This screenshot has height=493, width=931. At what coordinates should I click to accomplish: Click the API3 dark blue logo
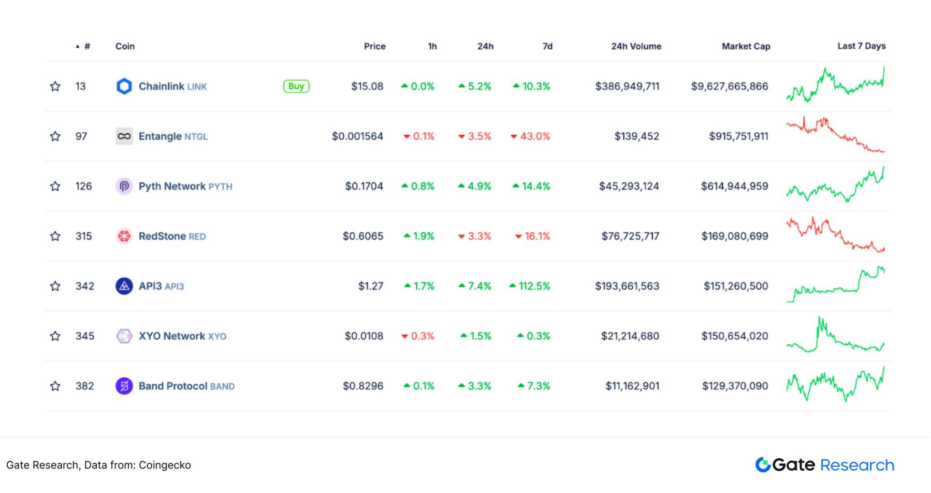pyautogui.click(x=124, y=286)
